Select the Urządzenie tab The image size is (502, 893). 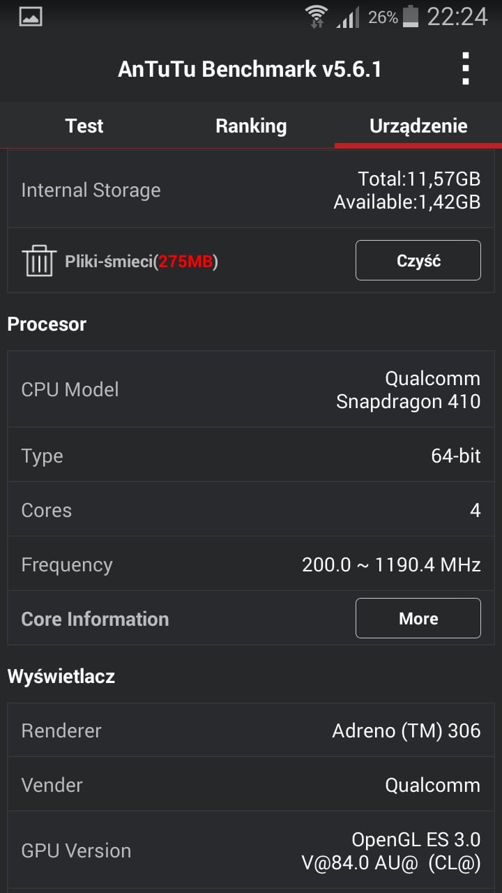tap(418, 126)
